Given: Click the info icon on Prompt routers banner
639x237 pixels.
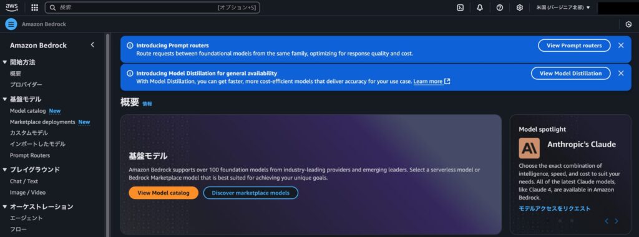Looking at the screenshot, I should 130,45.
